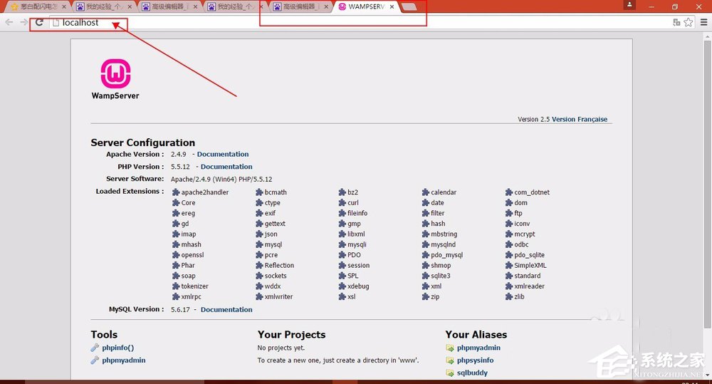Switch to Version Française
This screenshot has height=384, width=712.
580,120
